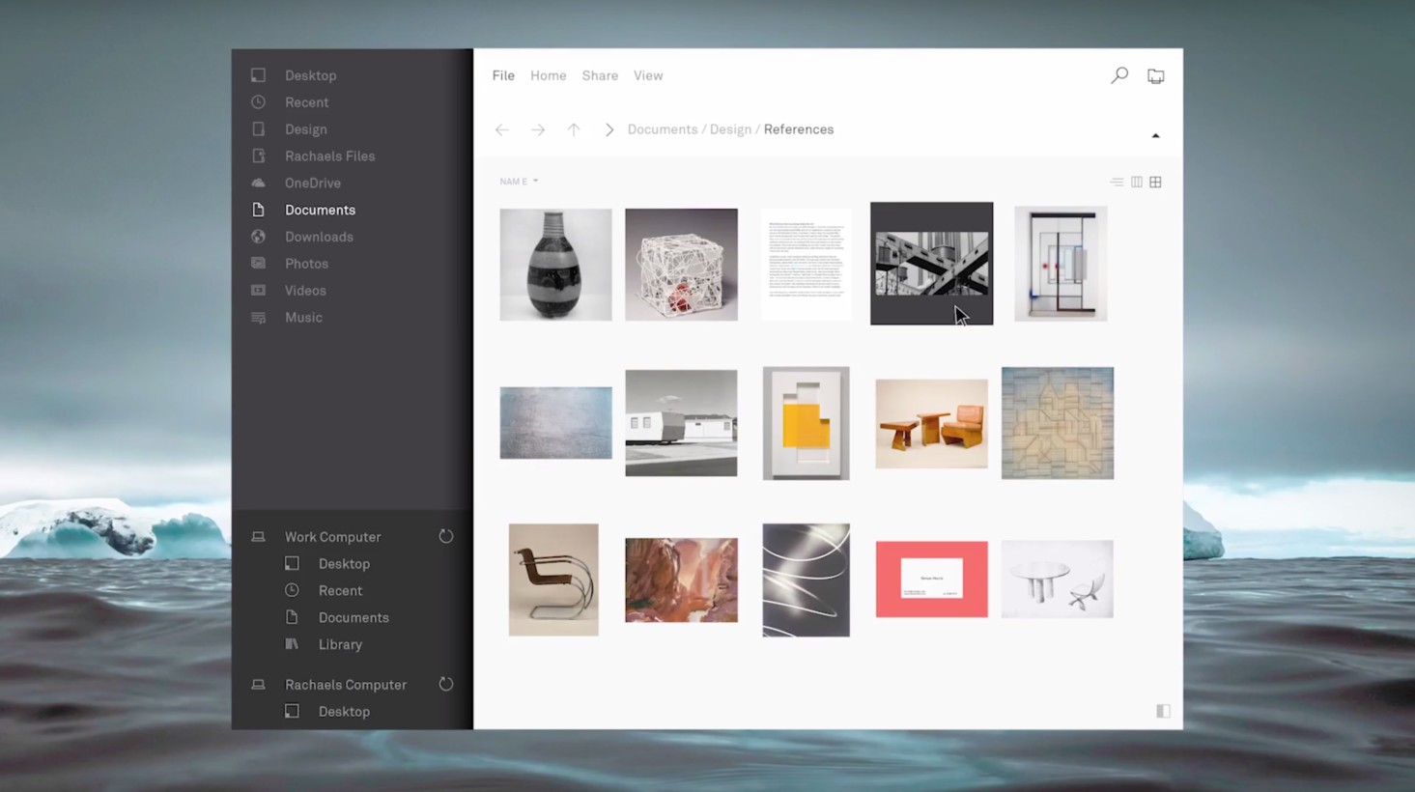
Task: Open the NAME sort dropdown
Action: click(519, 181)
